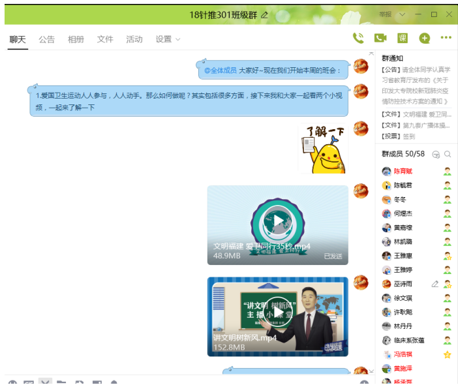Select the 活动 tab
Viewport: 458px width, 385px height.
(x=134, y=39)
